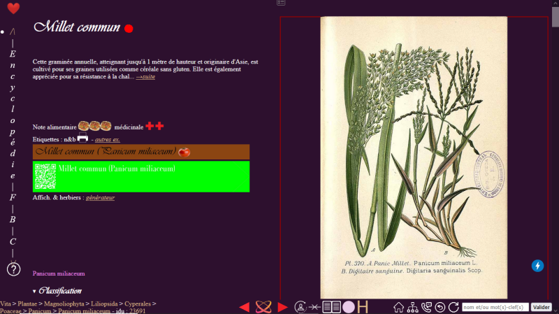The width and height of the screenshot is (559, 314).
Task: Switch to two-column book view icon
Action: coord(331,307)
